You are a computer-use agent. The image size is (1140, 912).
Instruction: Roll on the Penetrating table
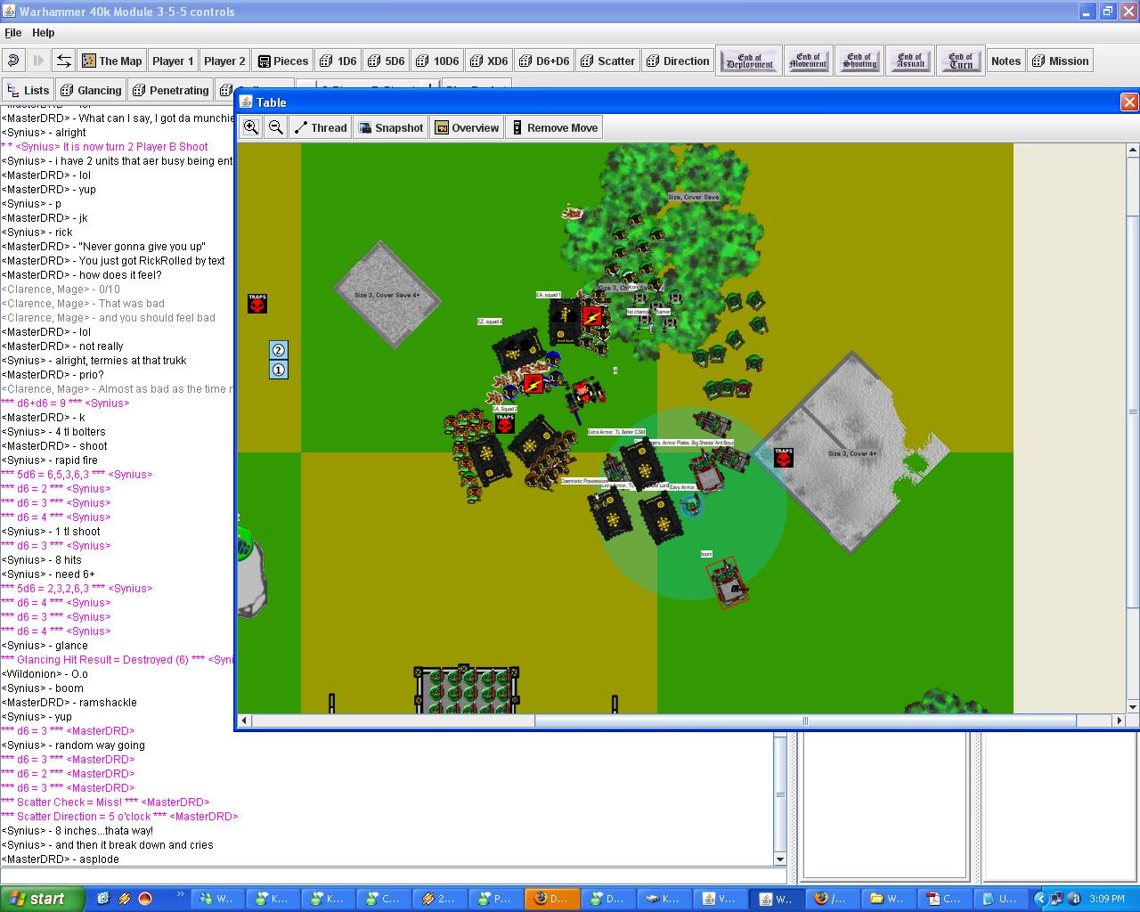pyautogui.click(x=170, y=90)
